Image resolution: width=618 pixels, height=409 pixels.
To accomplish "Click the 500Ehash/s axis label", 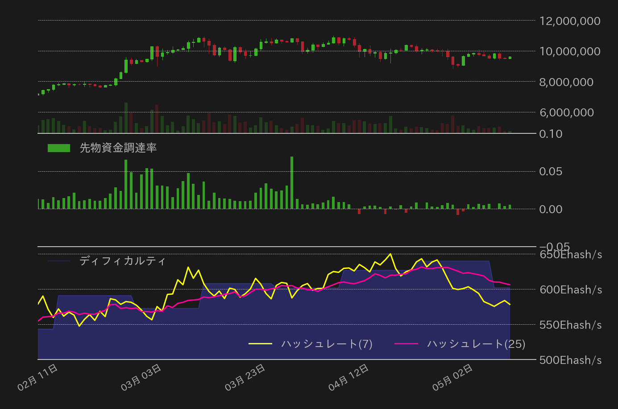I will point(571,360).
